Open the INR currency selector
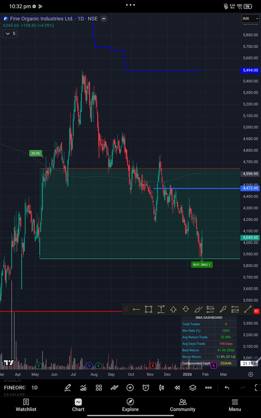Screen dimensions: 261x418 coord(250,18)
